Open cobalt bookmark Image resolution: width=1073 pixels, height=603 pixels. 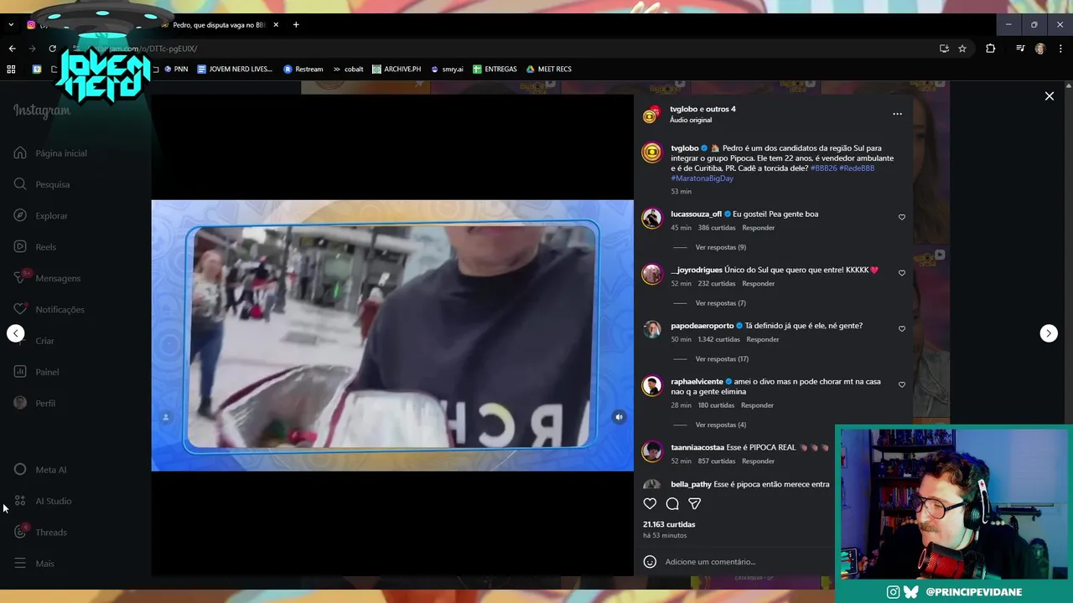[x=348, y=69]
